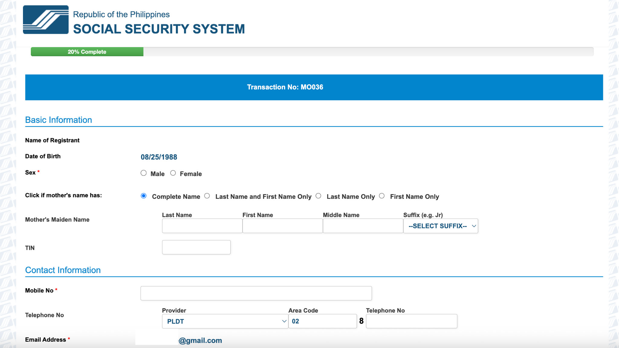This screenshot has height=348, width=619.
Task: Choose the Last Name Only option
Action: point(318,196)
